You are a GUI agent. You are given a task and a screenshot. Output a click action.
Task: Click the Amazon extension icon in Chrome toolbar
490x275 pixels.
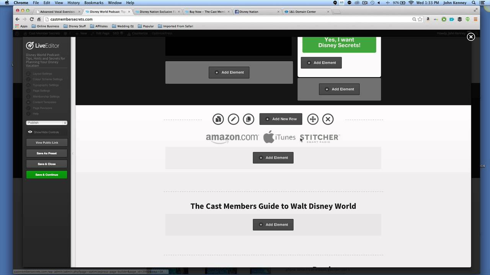pos(428,19)
